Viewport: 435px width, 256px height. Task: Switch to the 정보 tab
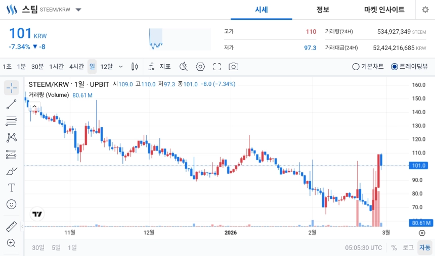323,10
